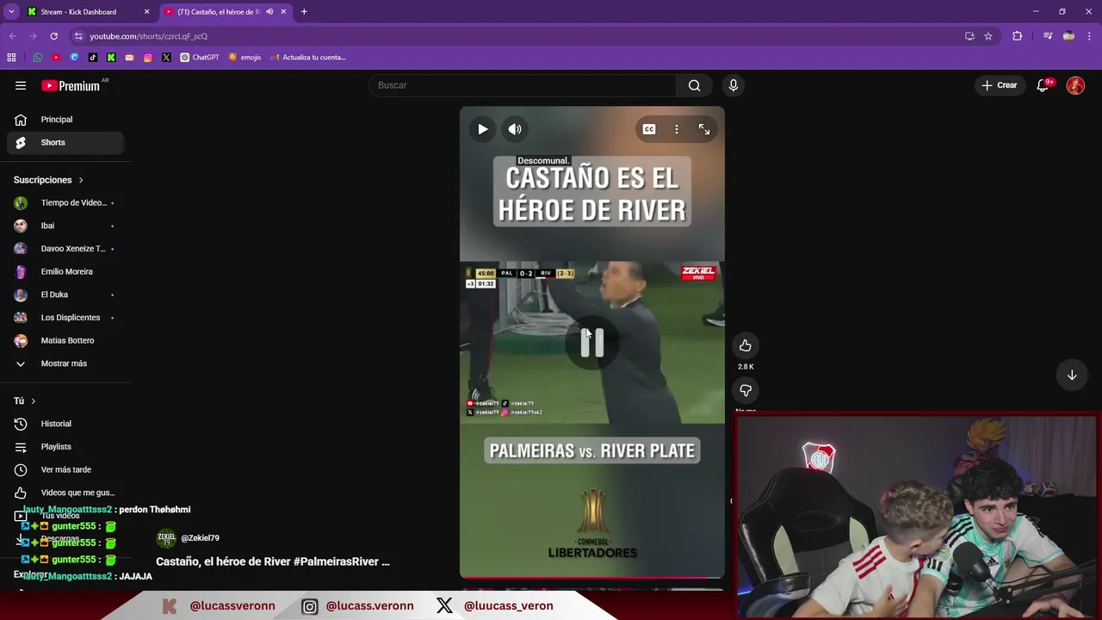
Task: Open the WhatsApp bookmark
Action: click(38, 58)
